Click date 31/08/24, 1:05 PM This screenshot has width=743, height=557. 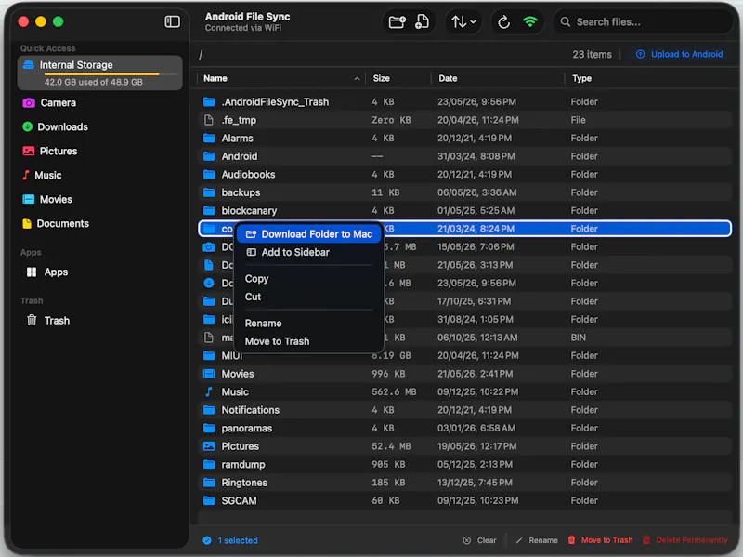pos(475,319)
